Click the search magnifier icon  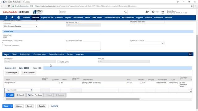pyautogui.click(x=125, y=12)
